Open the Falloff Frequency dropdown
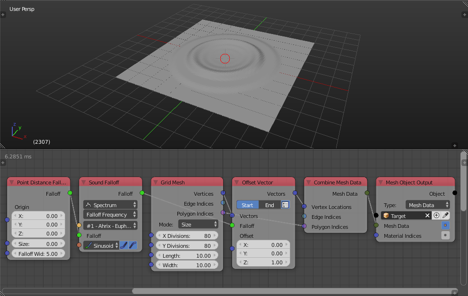468x296 pixels. (x=110, y=215)
